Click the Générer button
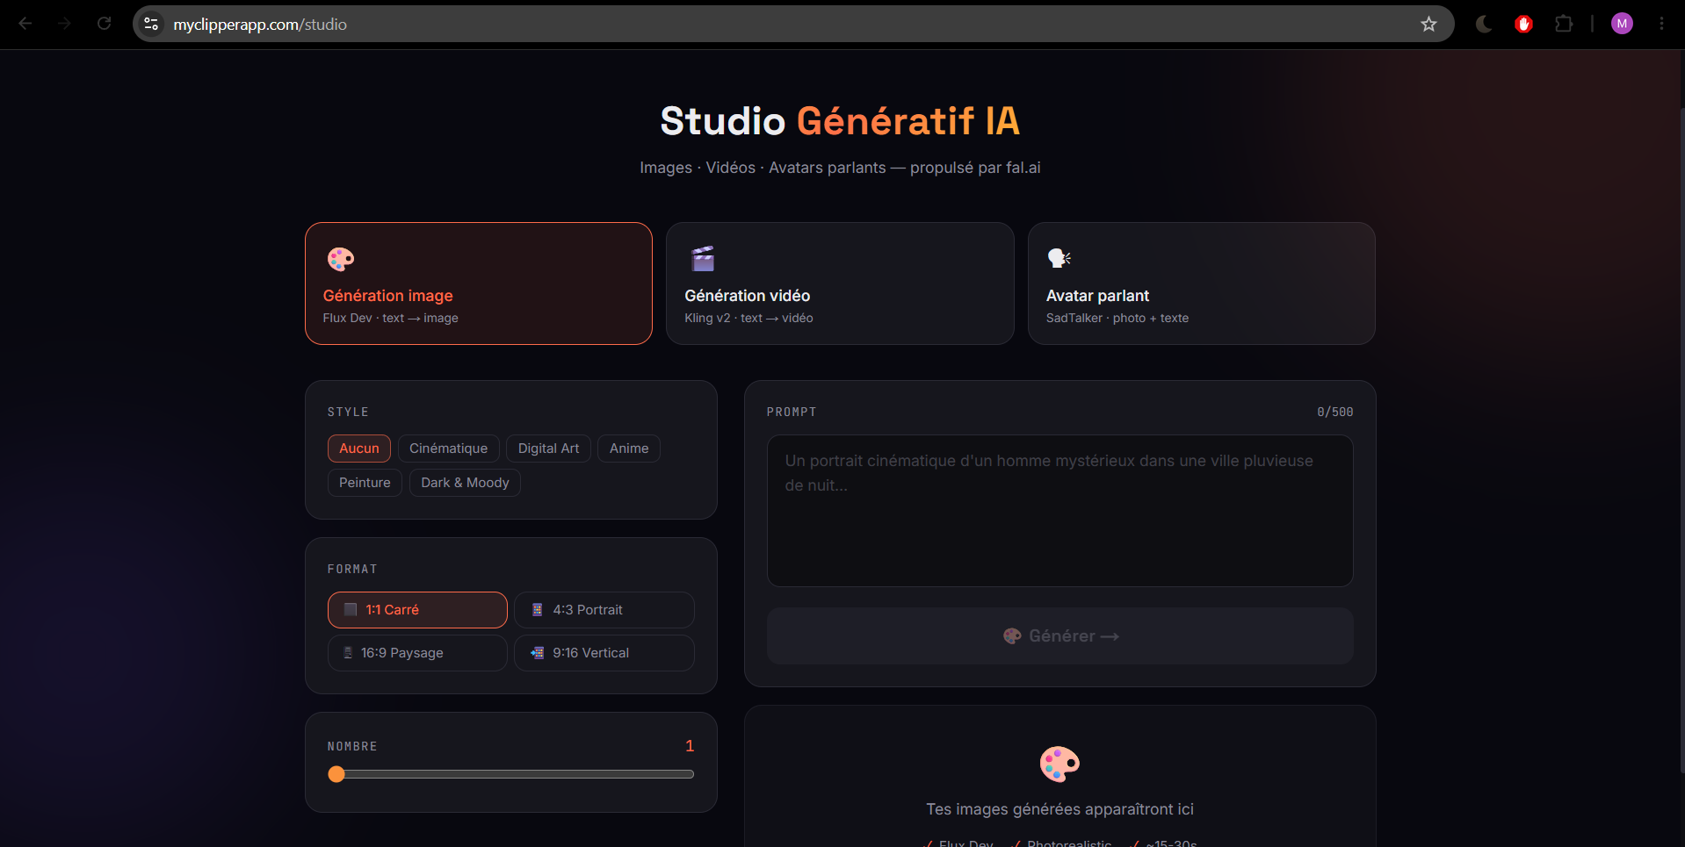 click(x=1060, y=636)
